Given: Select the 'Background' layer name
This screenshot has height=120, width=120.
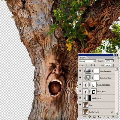Looking at the screenshot, I should pyautogui.click(x=94, y=112).
